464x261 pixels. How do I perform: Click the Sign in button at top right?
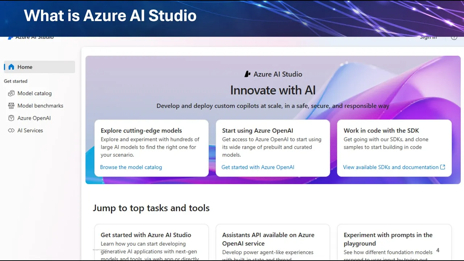[428, 37]
